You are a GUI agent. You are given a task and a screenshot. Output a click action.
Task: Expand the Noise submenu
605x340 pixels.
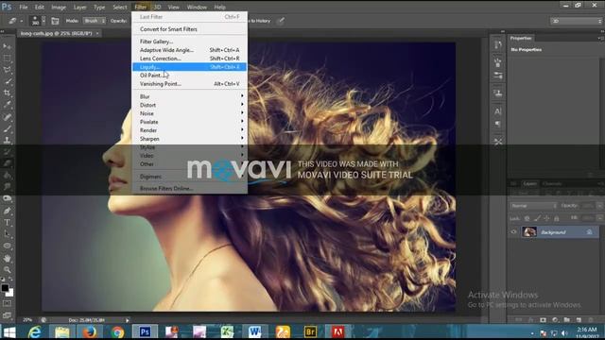189,113
